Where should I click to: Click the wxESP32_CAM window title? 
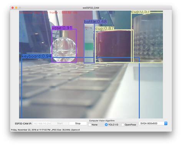tap(91, 8)
